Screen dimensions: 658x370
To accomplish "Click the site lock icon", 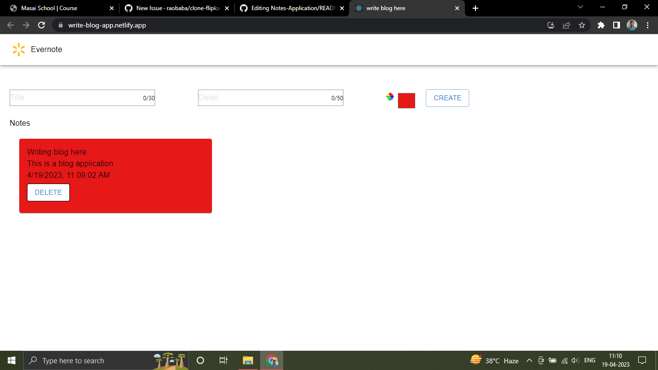I will [60, 25].
